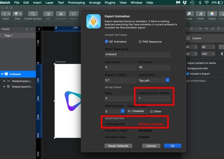Open the Prototyping menu
224x159 pixels.
(76, 3)
